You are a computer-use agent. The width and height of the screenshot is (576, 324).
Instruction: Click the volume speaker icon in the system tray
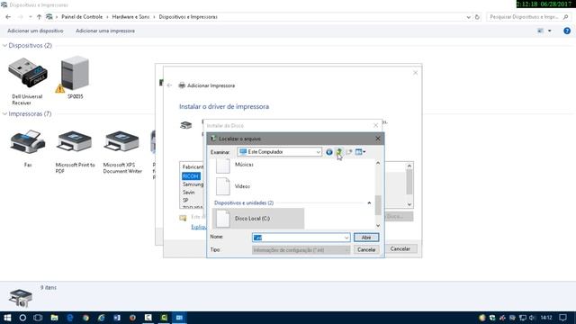pos(532,318)
